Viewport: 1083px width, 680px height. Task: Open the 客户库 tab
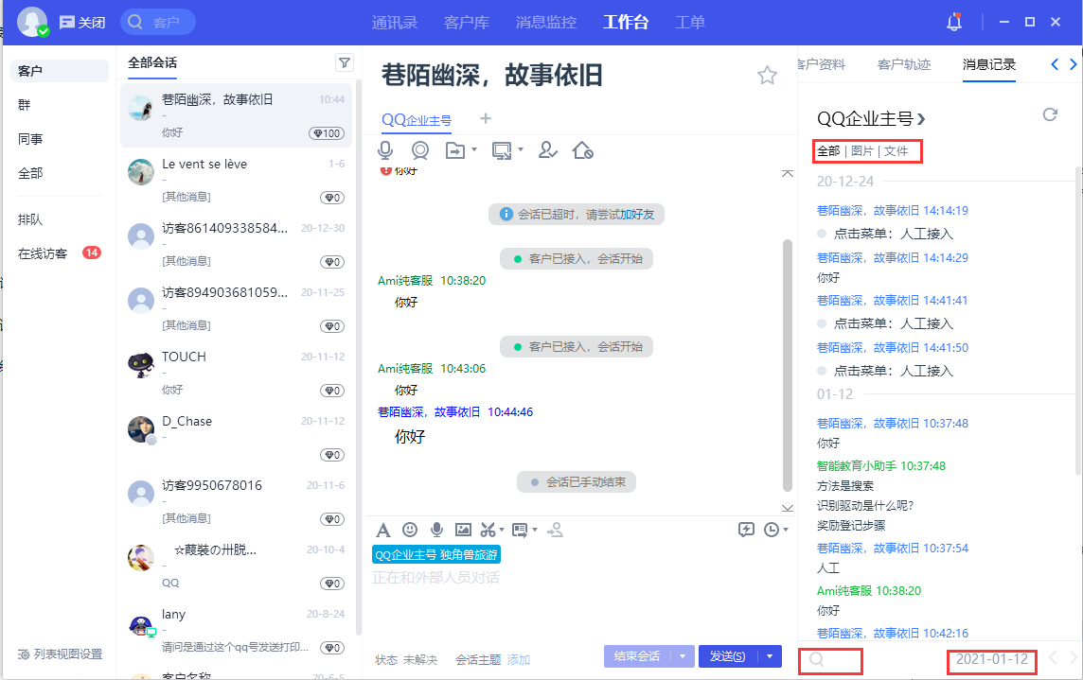click(x=466, y=23)
